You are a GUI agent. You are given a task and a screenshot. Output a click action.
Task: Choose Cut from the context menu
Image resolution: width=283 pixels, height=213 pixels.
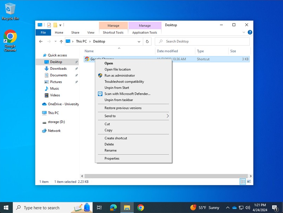pyautogui.click(x=133, y=124)
